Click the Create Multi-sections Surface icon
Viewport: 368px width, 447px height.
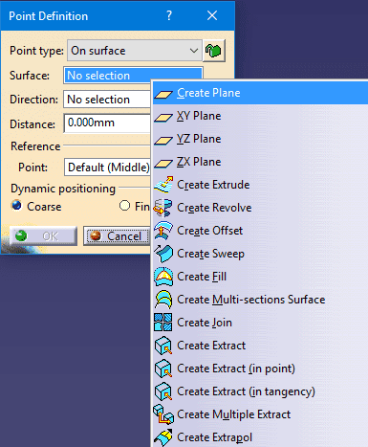(163, 300)
